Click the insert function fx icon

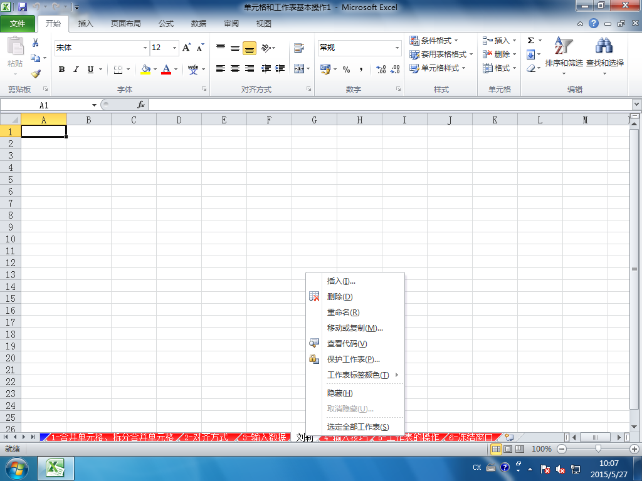point(141,105)
